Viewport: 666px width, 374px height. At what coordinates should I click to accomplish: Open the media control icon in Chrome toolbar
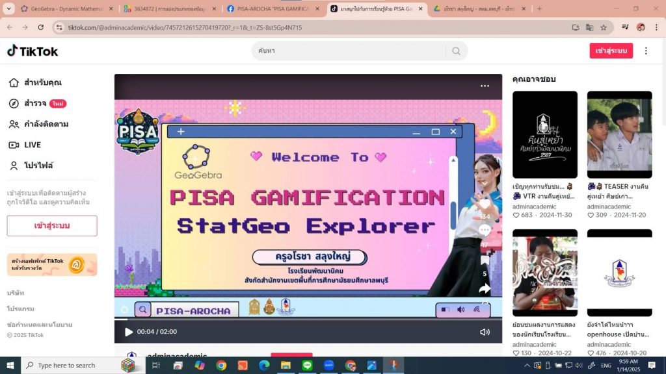[x=625, y=27]
